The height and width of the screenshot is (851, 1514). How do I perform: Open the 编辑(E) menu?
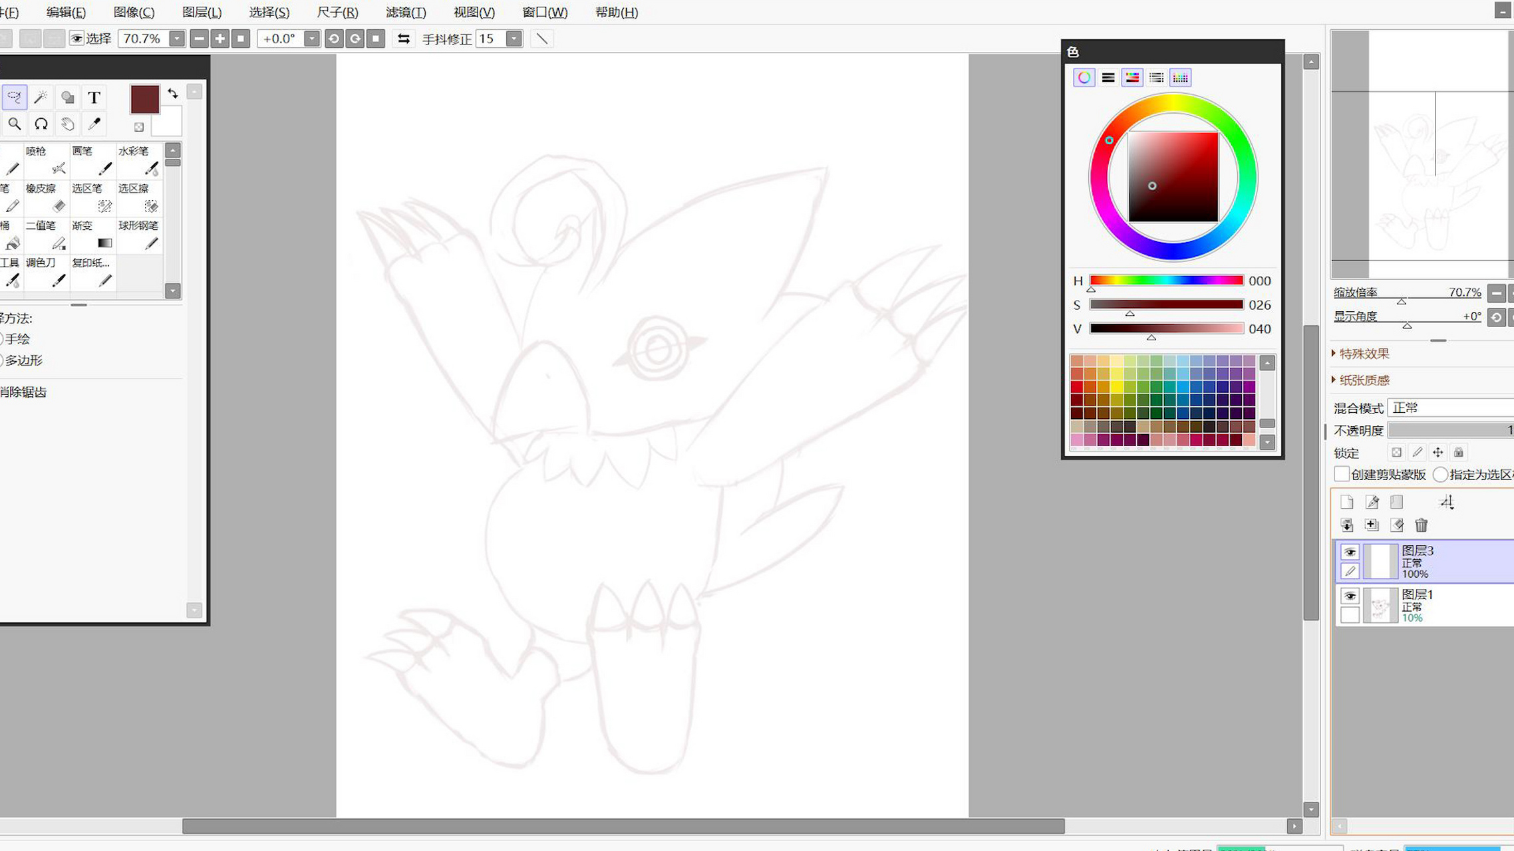point(66,12)
